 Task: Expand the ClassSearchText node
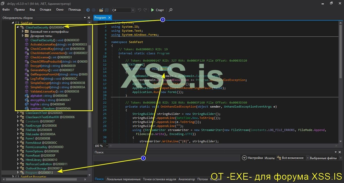point(18,113)
